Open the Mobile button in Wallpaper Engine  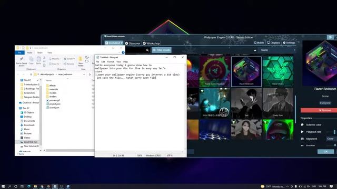click(259, 43)
